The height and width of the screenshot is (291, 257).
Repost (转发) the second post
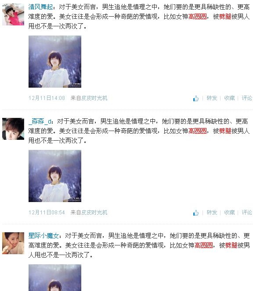click(x=212, y=212)
